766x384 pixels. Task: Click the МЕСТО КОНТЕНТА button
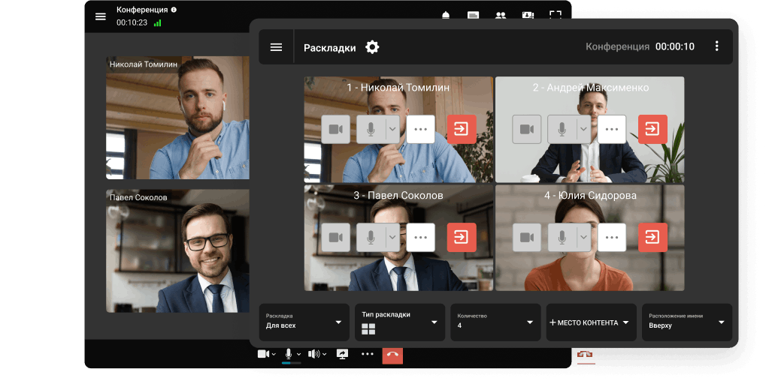coord(590,322)
